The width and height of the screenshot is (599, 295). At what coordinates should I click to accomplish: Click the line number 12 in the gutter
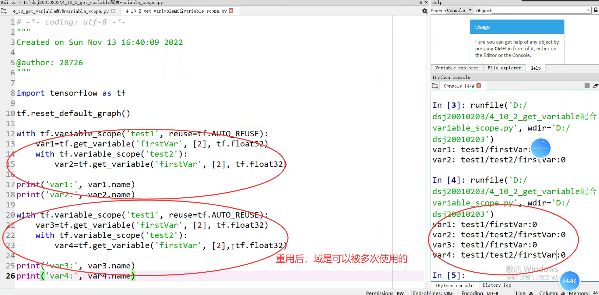point(10,134)
